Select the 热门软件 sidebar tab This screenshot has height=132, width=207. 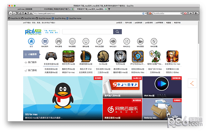click(31, 62)
